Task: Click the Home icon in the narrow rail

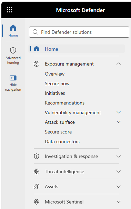Action: tap(13, 28)
